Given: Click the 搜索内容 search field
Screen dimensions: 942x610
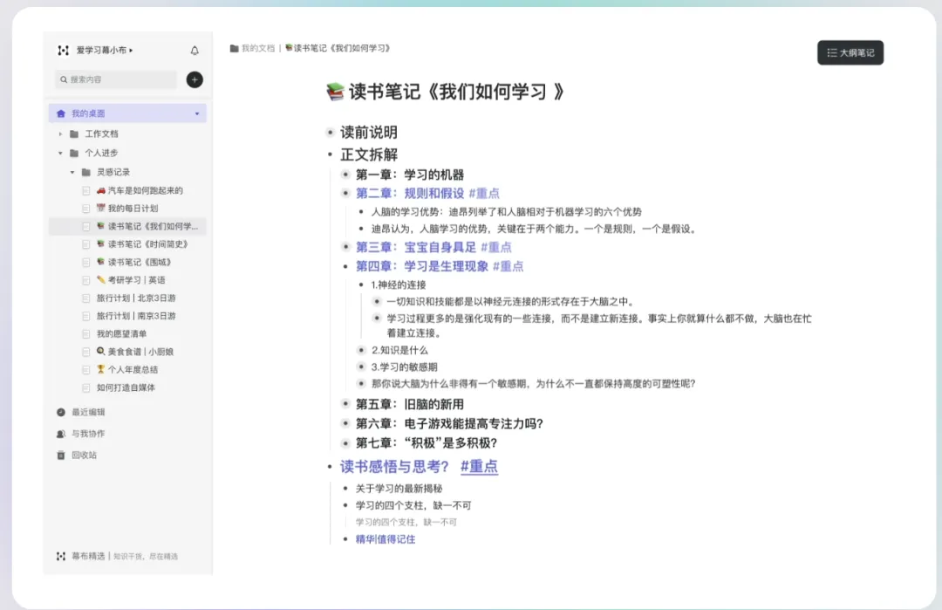Looking at the screenshot, I should coord(117,79).
